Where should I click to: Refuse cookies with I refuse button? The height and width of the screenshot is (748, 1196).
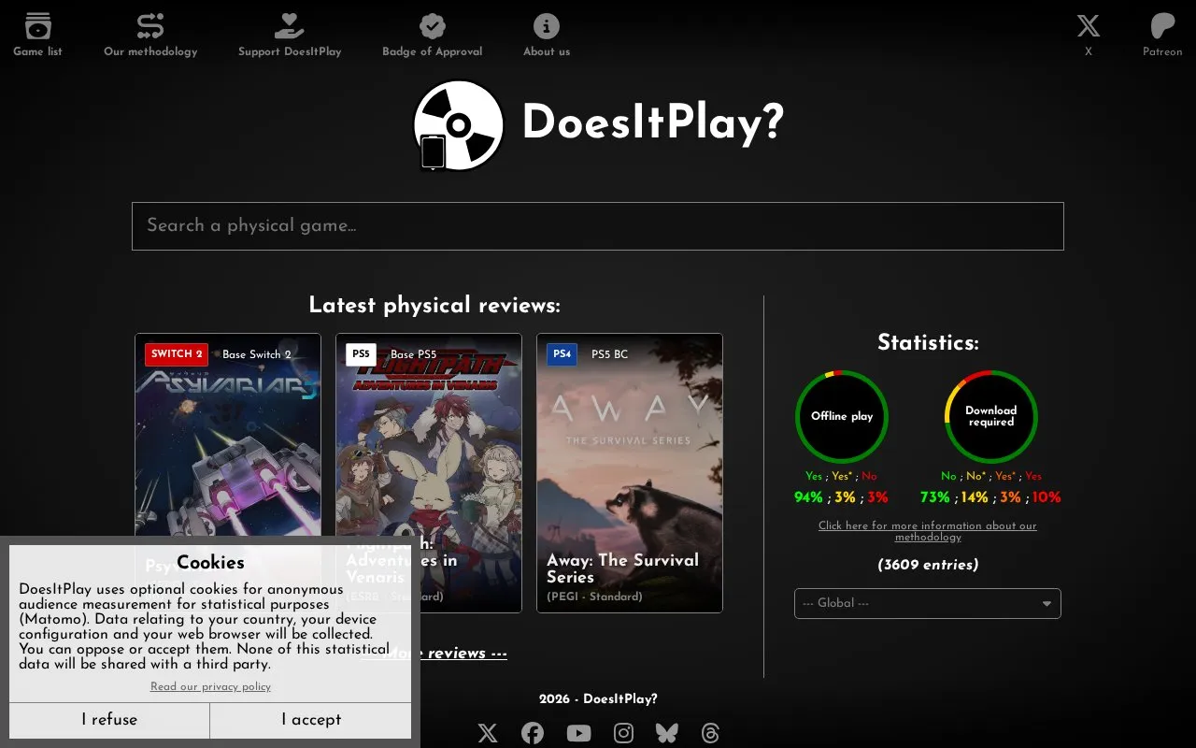[x=109, y=720]
